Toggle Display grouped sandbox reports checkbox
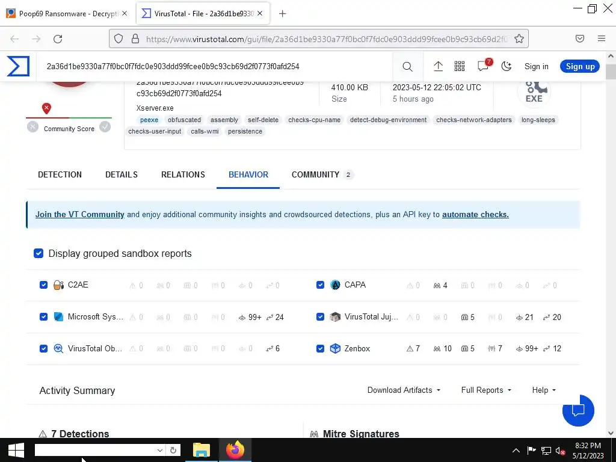Screen dimensions: 616x462 point(38,253)
